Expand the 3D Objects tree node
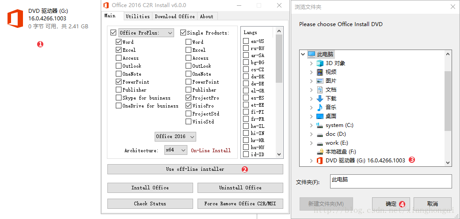Image resolution: width=460 pixels, height=219 pixels. pyautogui.click(x=312, y=63)
